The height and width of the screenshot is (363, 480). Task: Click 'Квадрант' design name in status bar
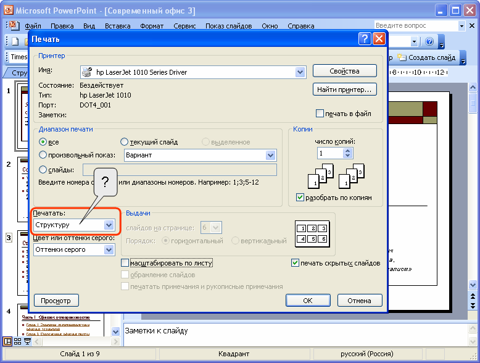pos(234,354)
